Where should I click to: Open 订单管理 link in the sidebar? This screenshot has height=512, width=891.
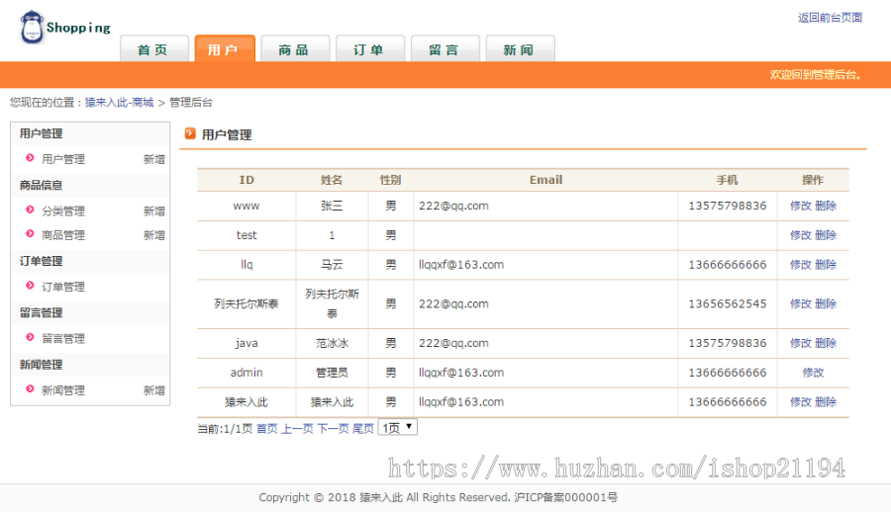tap(63, 287)
